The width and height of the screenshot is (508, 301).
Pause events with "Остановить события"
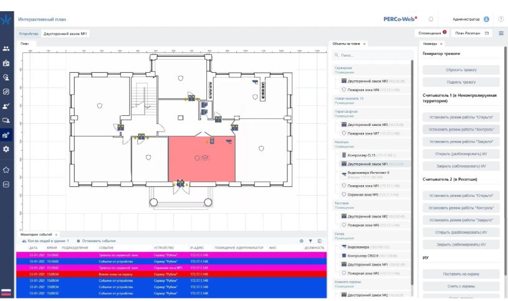(97, 241)
